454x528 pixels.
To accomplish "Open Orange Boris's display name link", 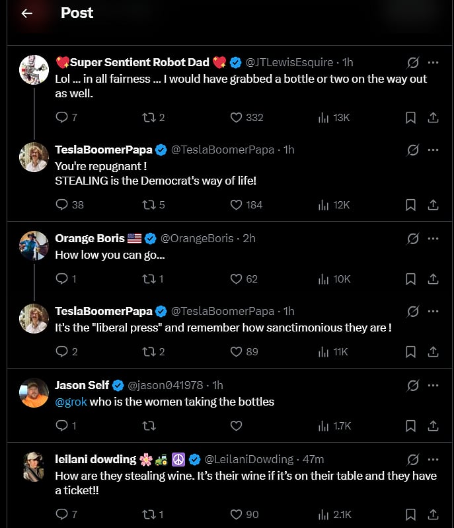I will pos(90,238).
